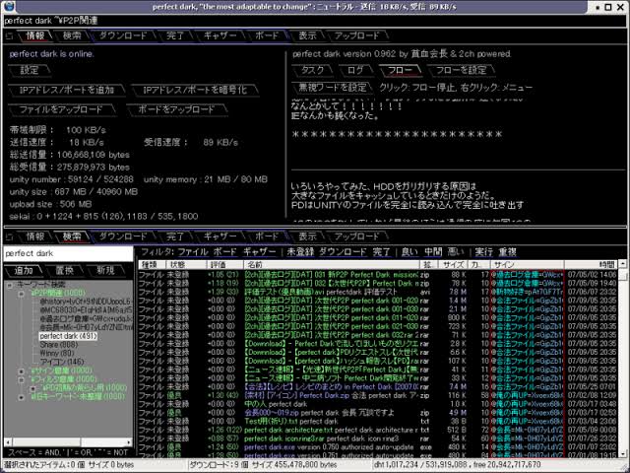Select the フロー sub-tab
This screenshot has height=473, width=630.
[x=400, y=70]
